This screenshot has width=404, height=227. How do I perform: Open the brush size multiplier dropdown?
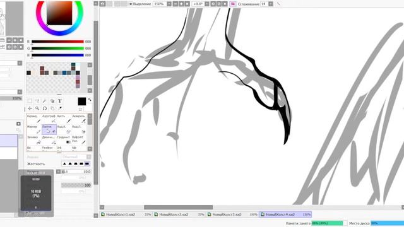59,172
